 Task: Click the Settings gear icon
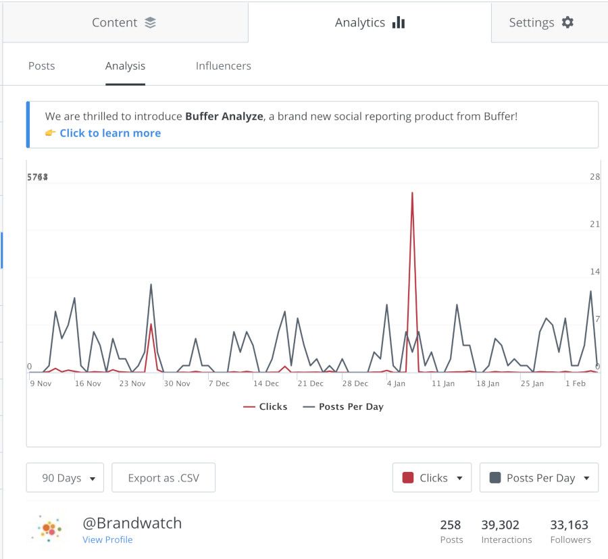click(x=567, y=22)
